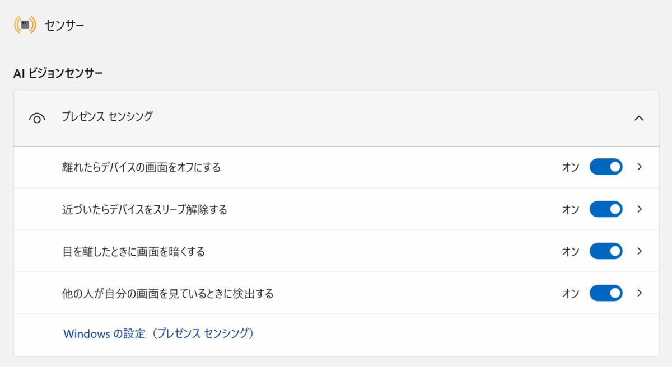Click the センサー page title text
Viewport: 672px width, 367px height.
64,26
